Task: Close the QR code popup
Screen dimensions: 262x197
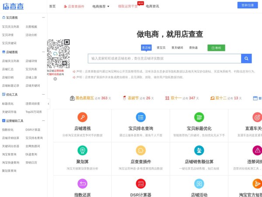Action: [x=55, y=79]
